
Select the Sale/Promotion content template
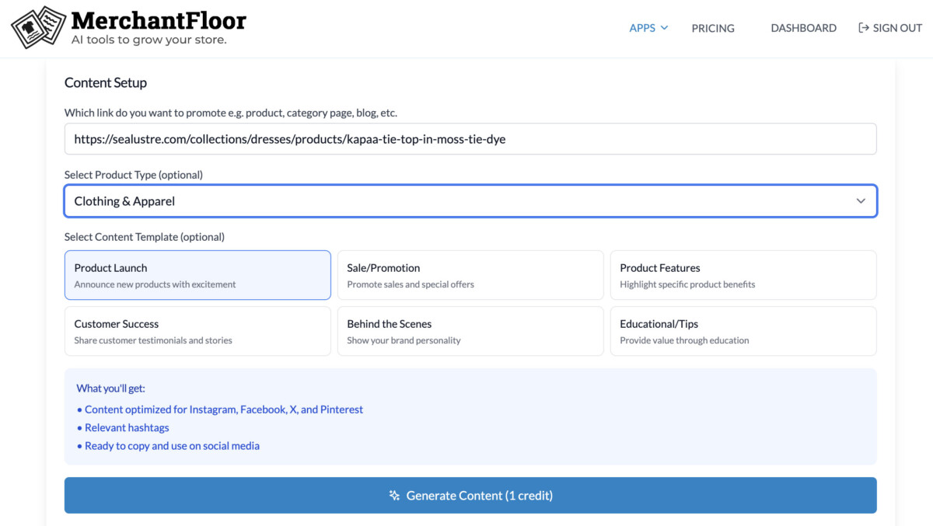click(x=470, y=274)
